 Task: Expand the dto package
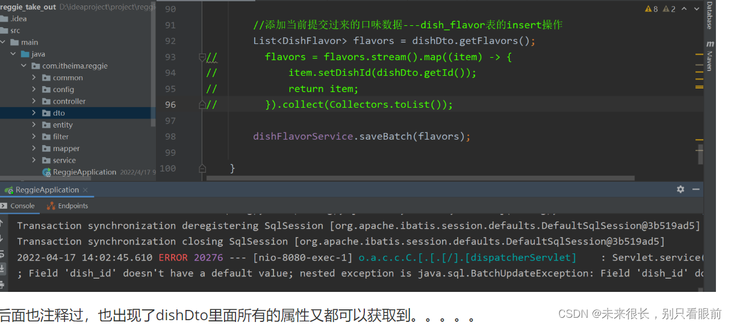click(x=34, y=113)
